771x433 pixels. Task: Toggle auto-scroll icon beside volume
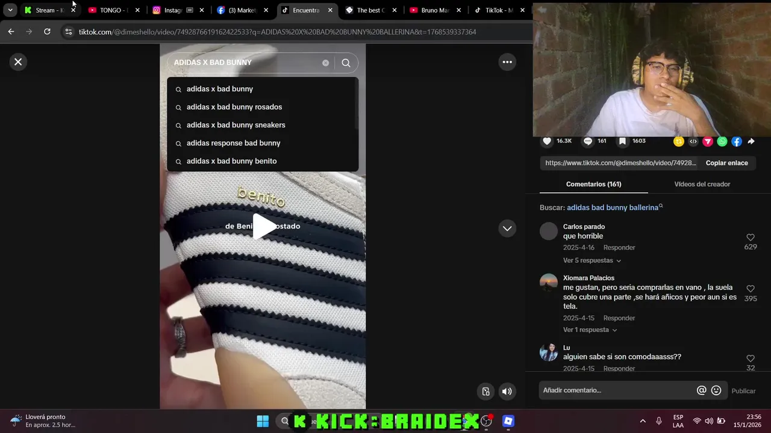pos(486,392)
